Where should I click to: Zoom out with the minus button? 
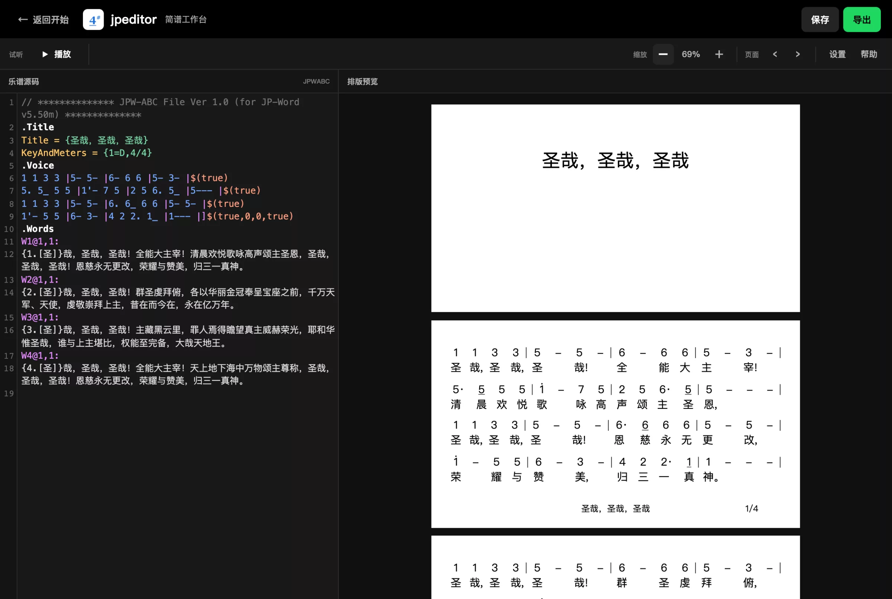[663, 54]
